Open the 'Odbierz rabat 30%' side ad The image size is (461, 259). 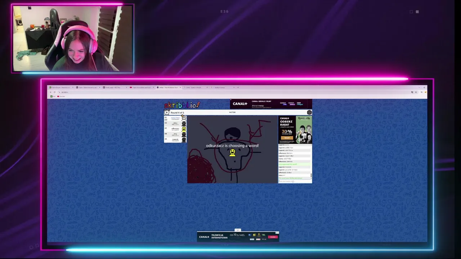coord(295,129)
